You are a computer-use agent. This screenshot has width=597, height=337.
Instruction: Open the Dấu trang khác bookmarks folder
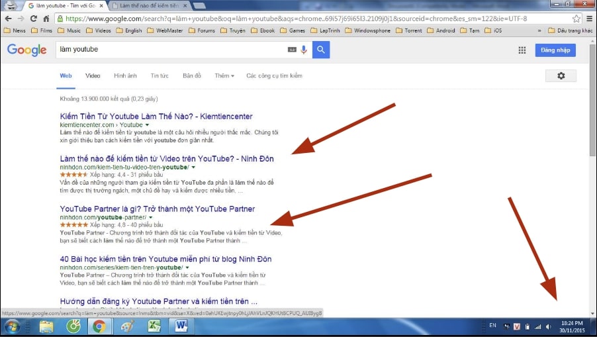point(571,30)
